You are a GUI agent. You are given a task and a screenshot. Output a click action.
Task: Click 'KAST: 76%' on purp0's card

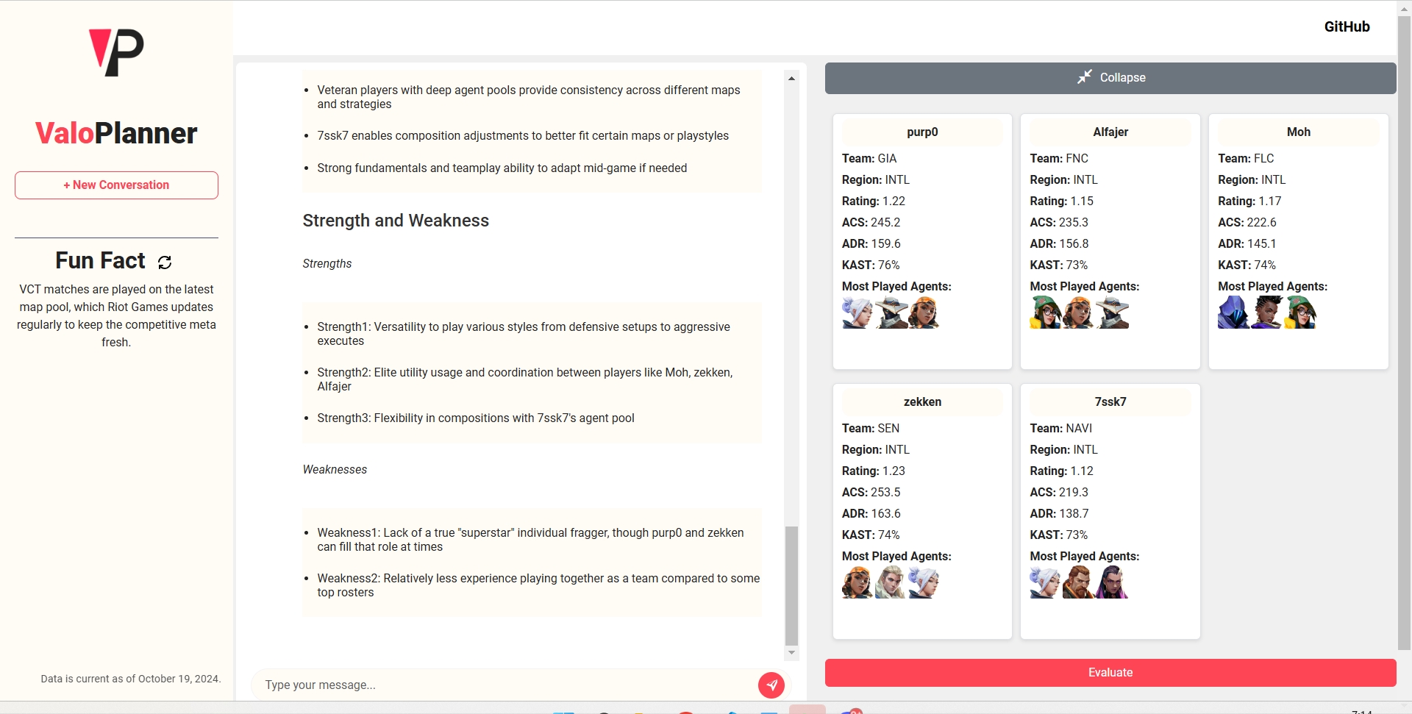pyautogui.click(x=871, y=265)
